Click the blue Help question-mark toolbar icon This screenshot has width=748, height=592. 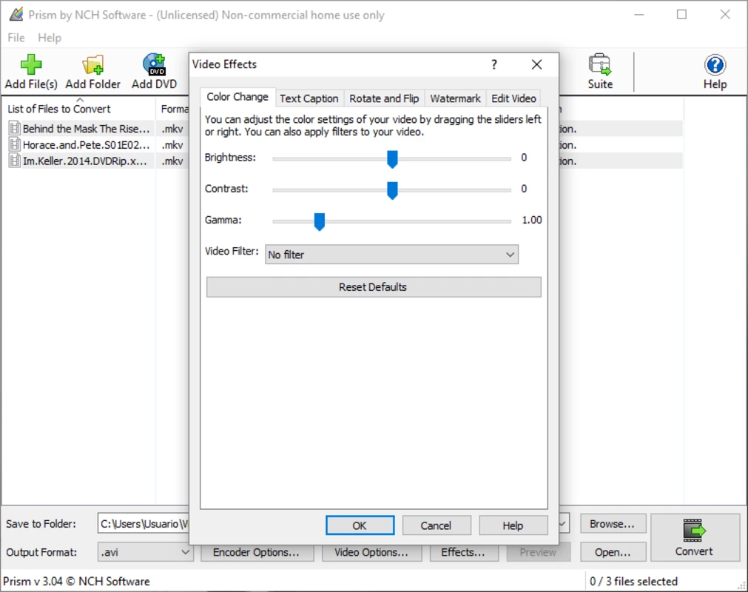pyautogui.click(x=715, y=65)
